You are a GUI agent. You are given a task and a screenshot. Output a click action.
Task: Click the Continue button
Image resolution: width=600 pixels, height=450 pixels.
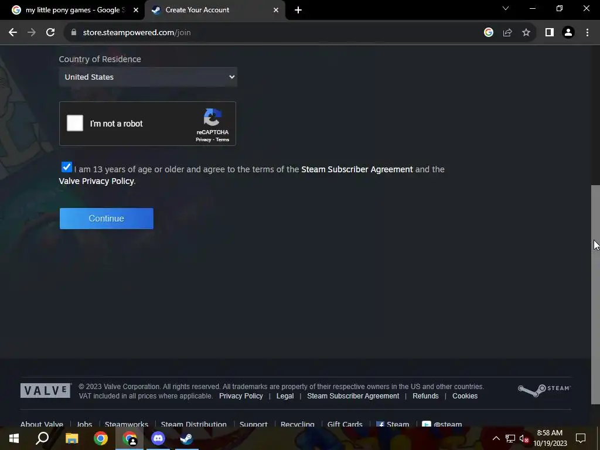coord(107,219)
